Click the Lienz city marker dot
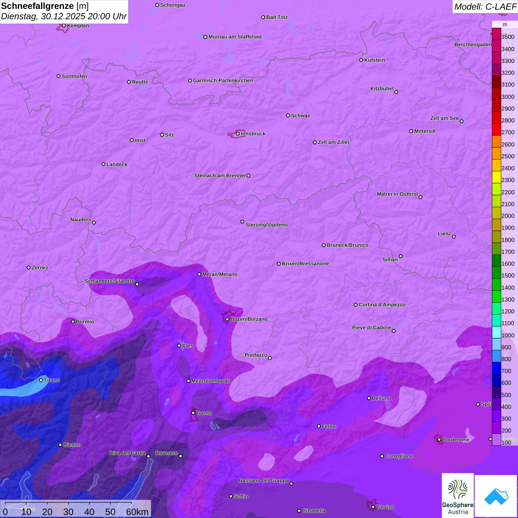 point(454,237)
